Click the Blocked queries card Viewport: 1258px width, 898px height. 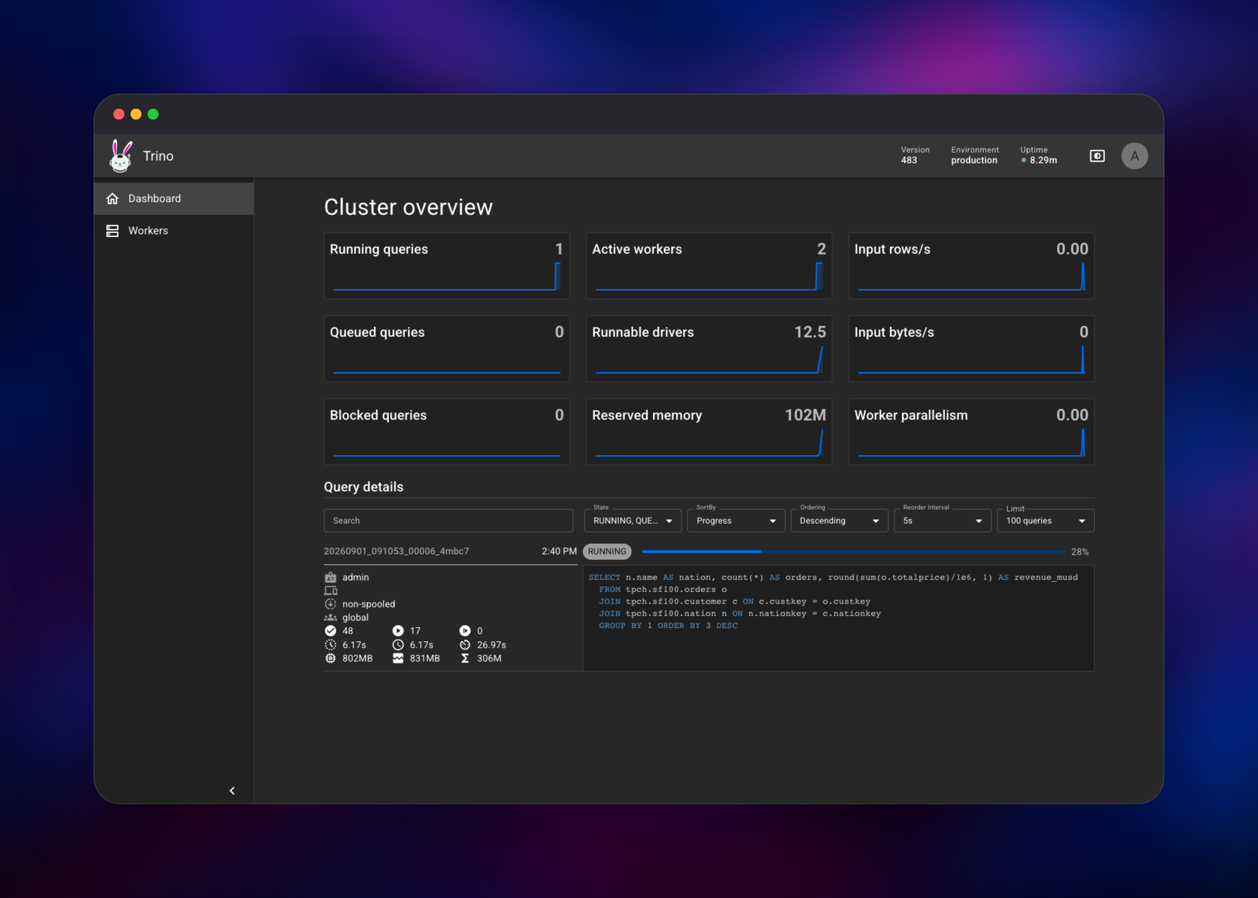coord(446,432)
